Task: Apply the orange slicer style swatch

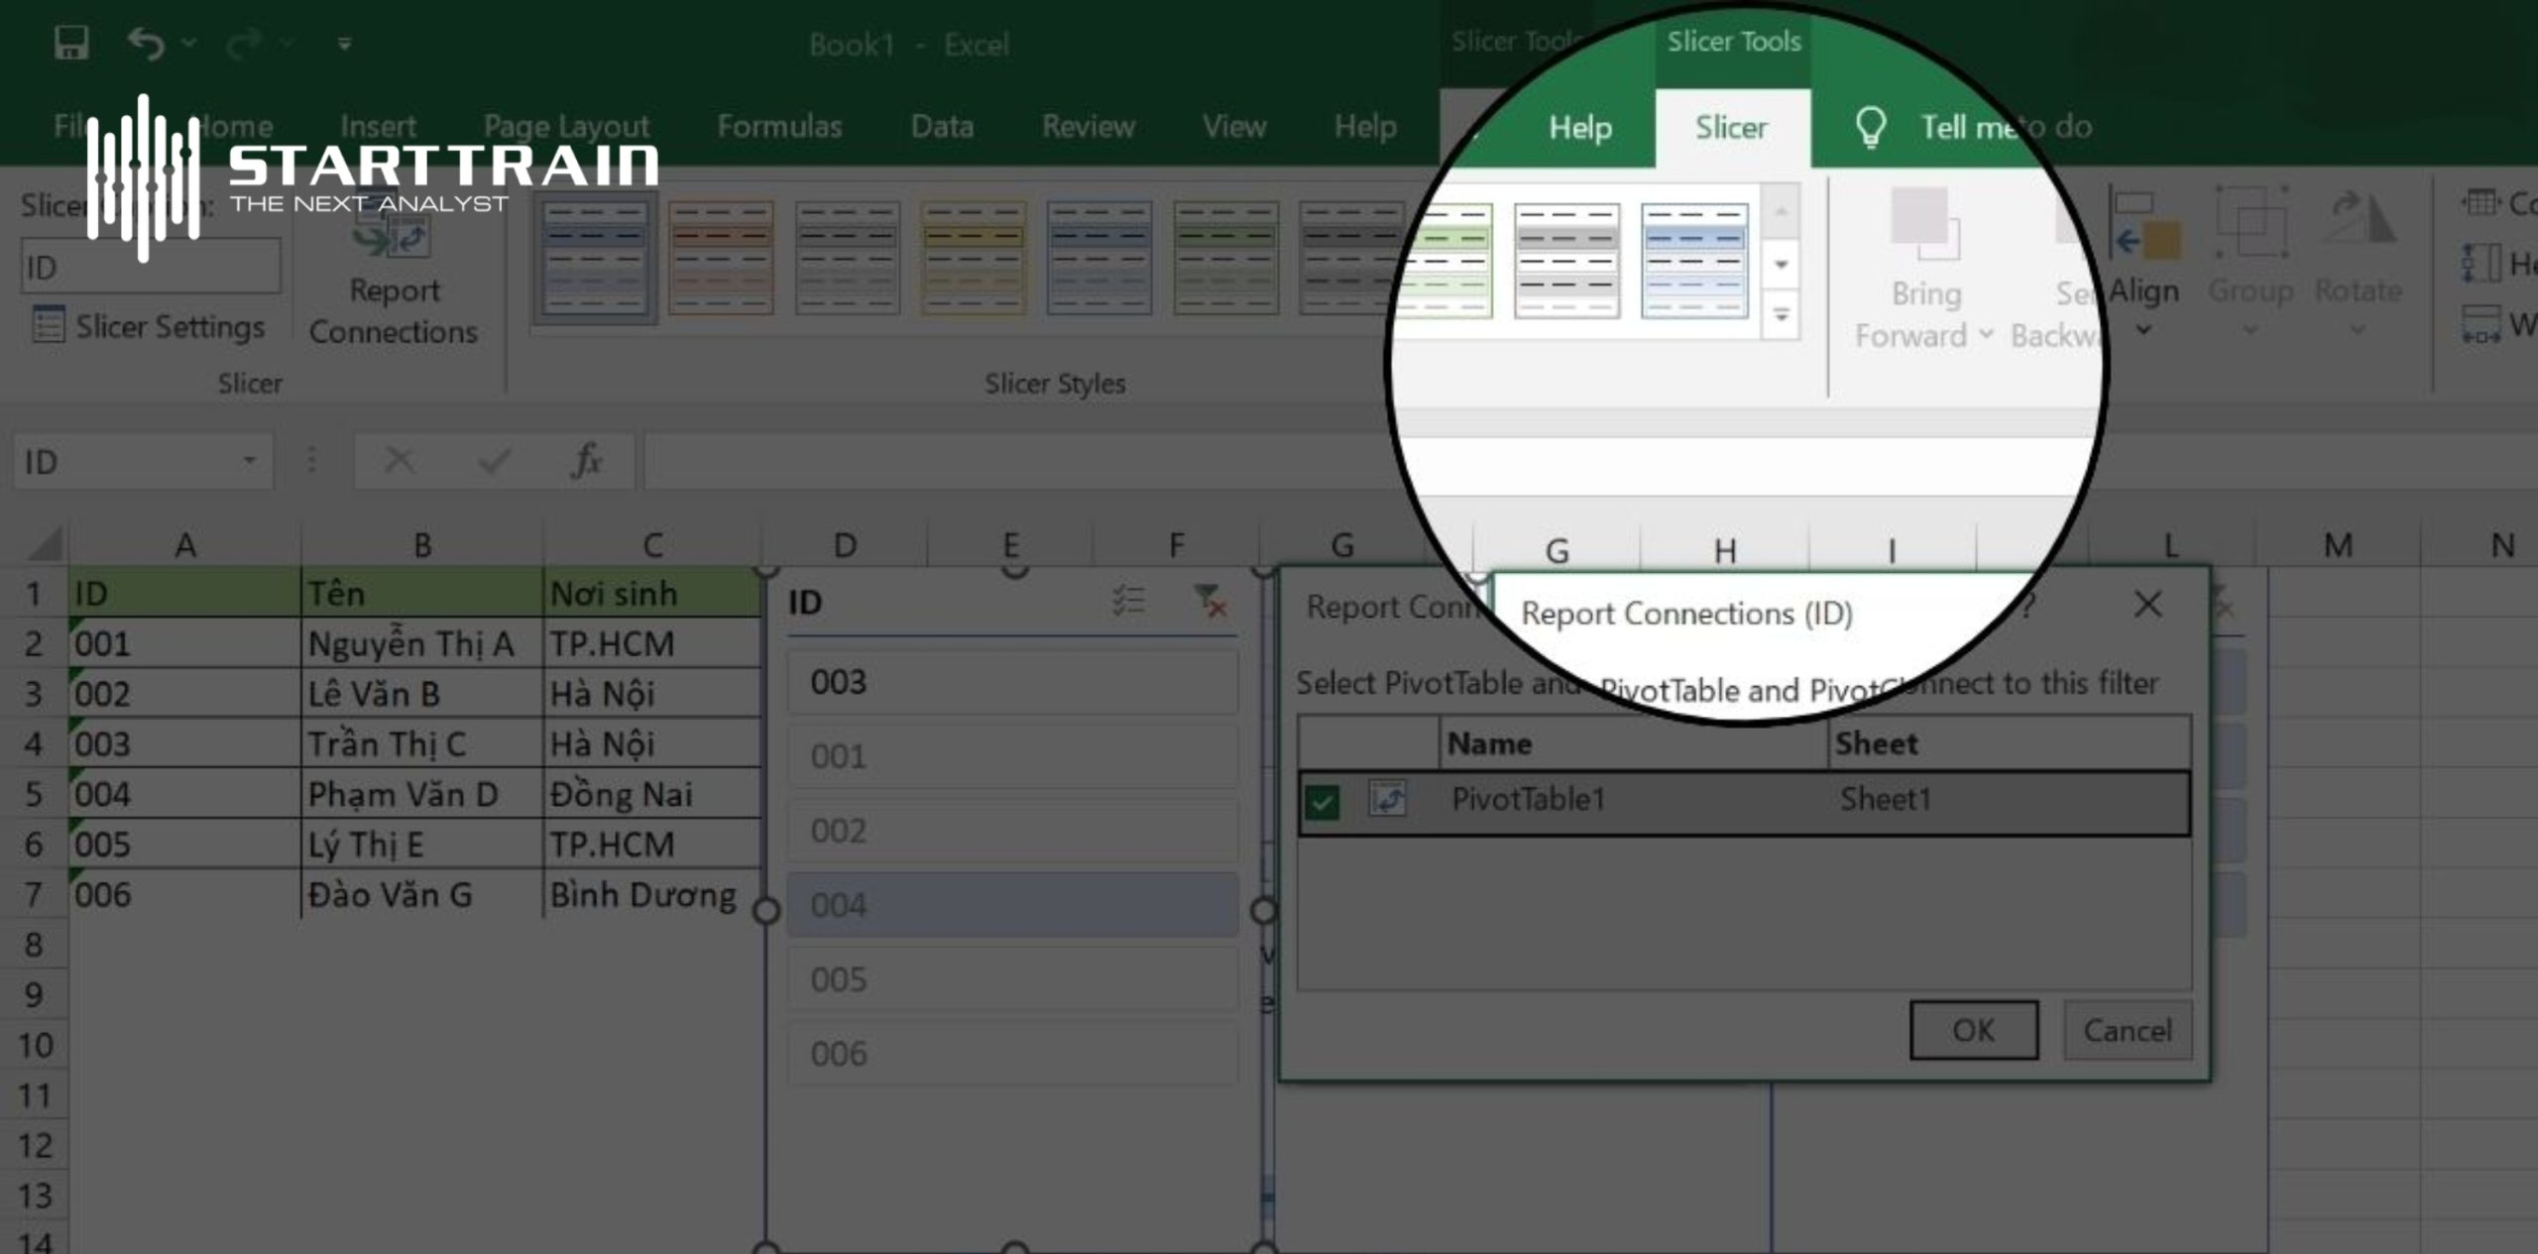Action: click(721, 258)
